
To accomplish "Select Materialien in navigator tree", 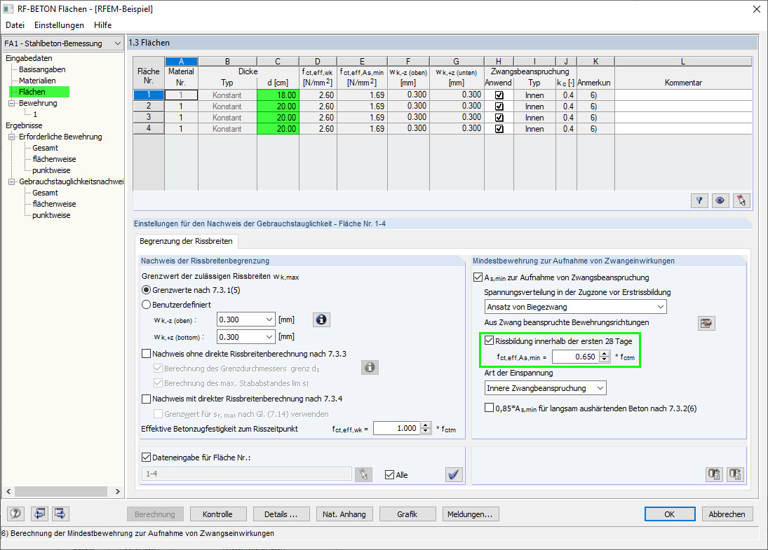I will coord(37,81).
